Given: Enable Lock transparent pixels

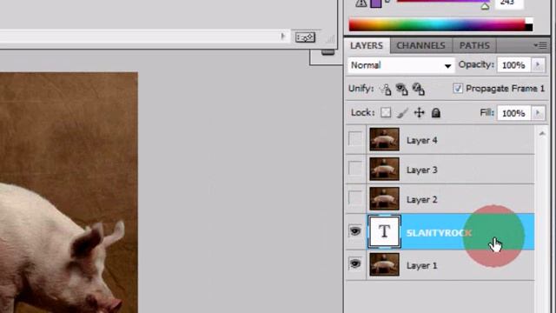Looking at the screenshot, I should pos(386,113).
